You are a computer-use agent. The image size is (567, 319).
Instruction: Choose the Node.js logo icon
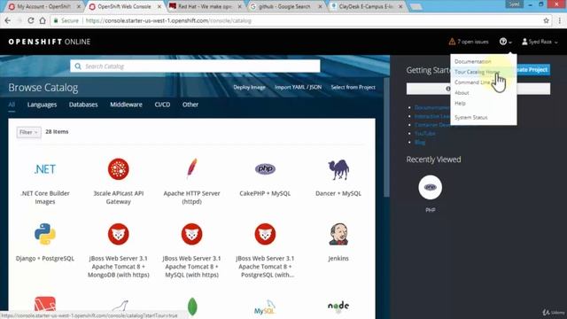(x=338, y=307)
